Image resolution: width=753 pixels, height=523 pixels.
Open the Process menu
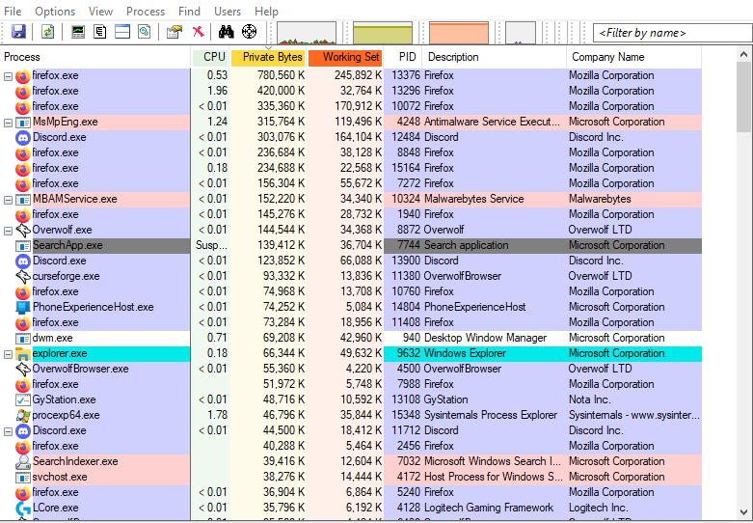[x=146, y=11]
